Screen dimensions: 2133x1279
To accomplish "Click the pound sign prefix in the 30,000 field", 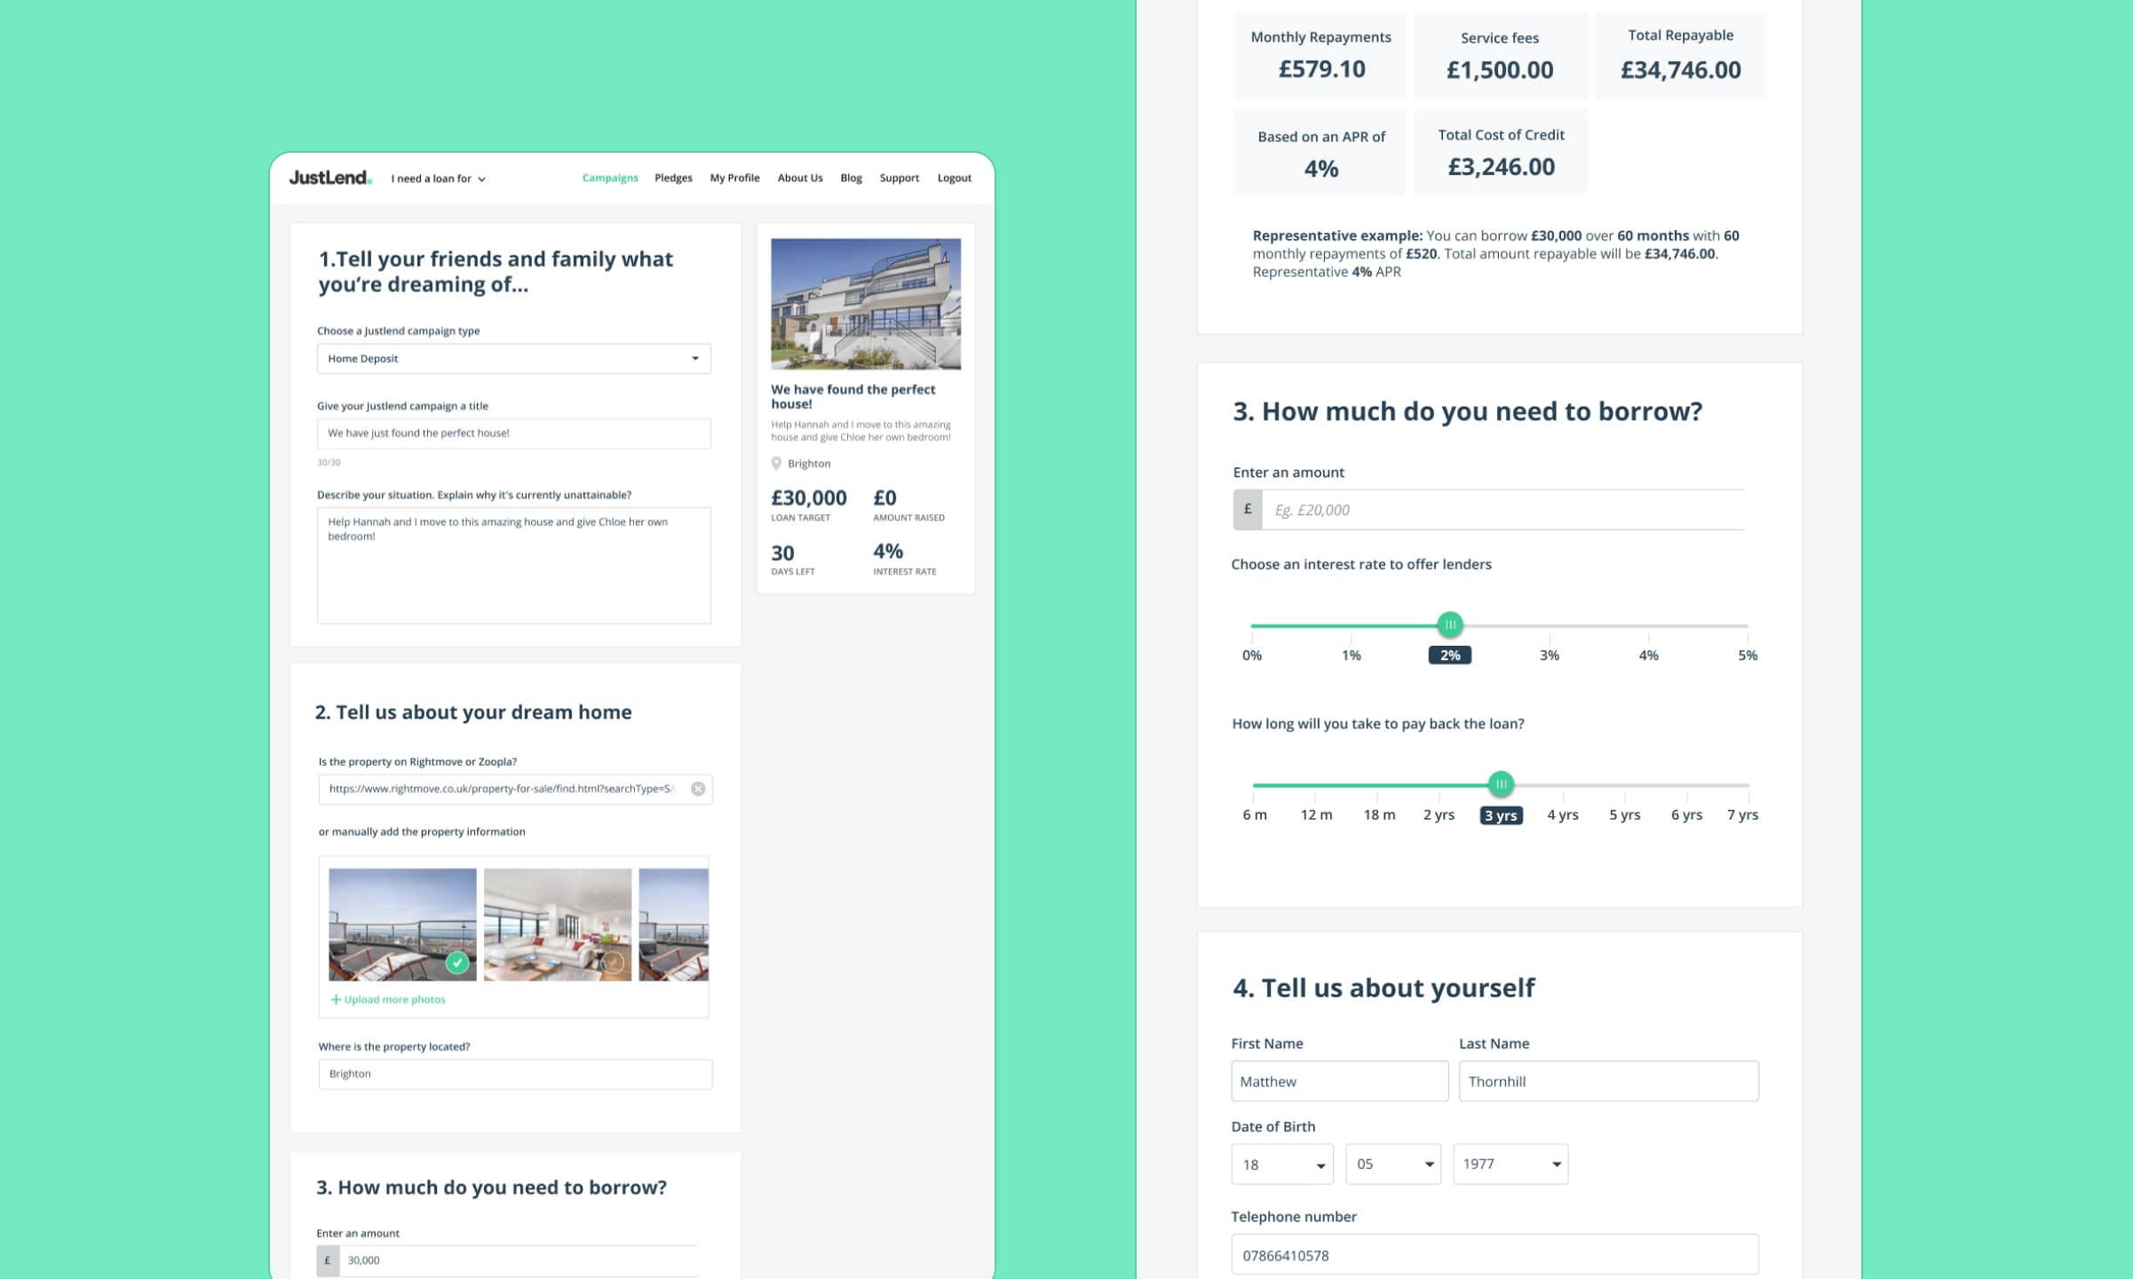I will 328,1260.
